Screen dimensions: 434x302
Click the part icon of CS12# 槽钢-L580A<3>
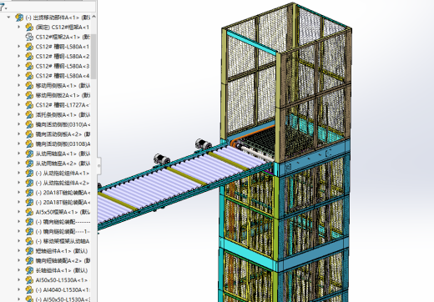pos(29,66)
